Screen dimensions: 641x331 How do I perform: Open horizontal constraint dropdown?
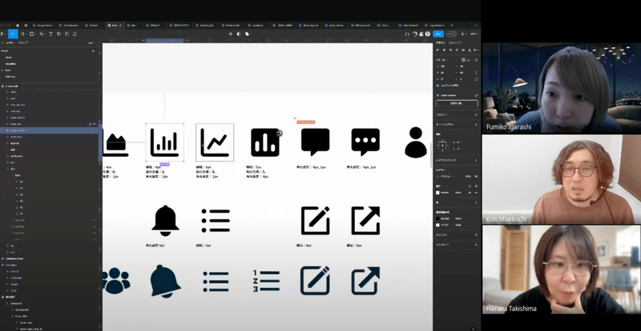(x=458, y=143)
